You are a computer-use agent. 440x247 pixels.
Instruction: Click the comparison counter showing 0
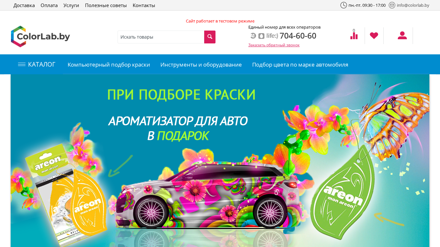coord(354,31)
